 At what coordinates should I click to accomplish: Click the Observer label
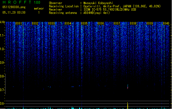point(56,3)
